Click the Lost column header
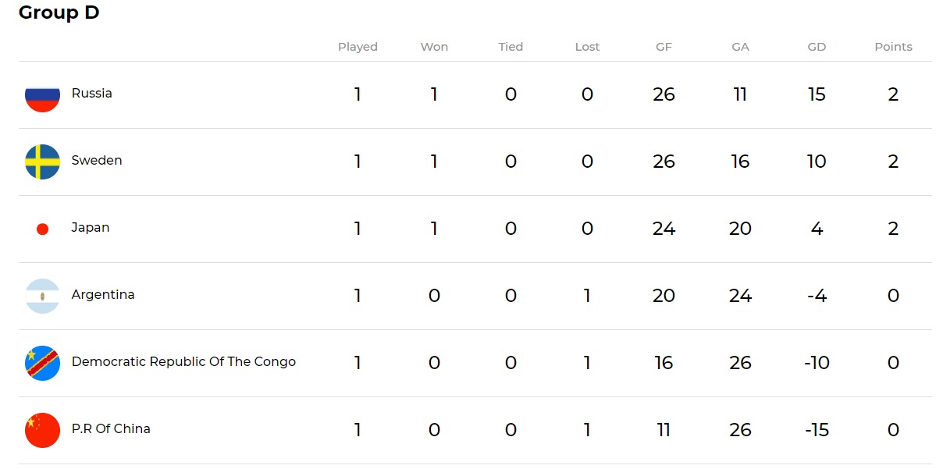936x469 pixels. pos(587,47)
